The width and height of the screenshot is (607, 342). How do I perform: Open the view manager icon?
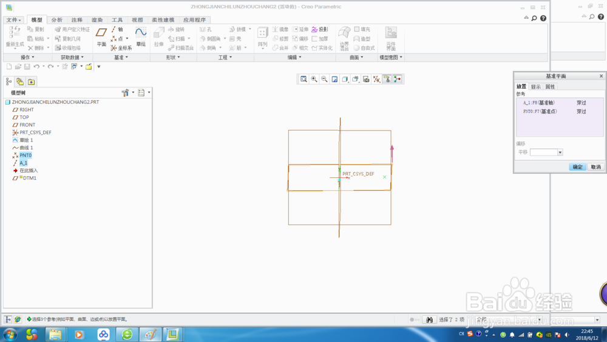(x=366, y=80)
